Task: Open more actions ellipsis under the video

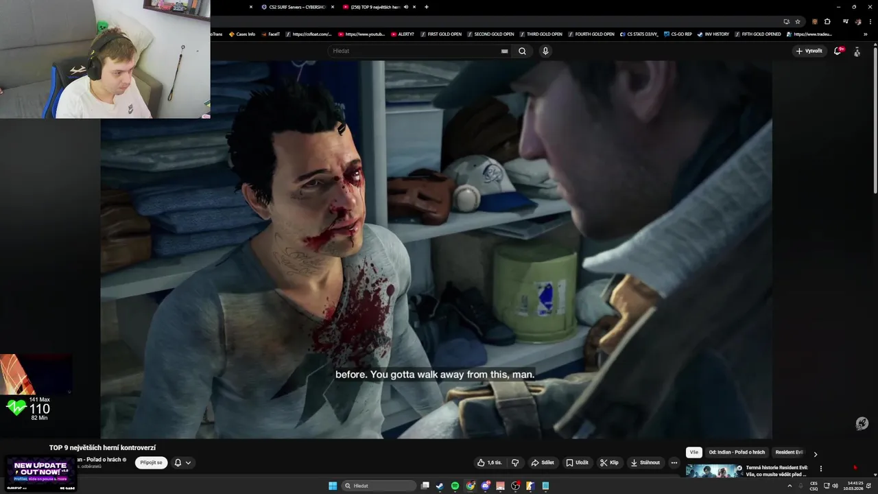Action: [674, 462]
